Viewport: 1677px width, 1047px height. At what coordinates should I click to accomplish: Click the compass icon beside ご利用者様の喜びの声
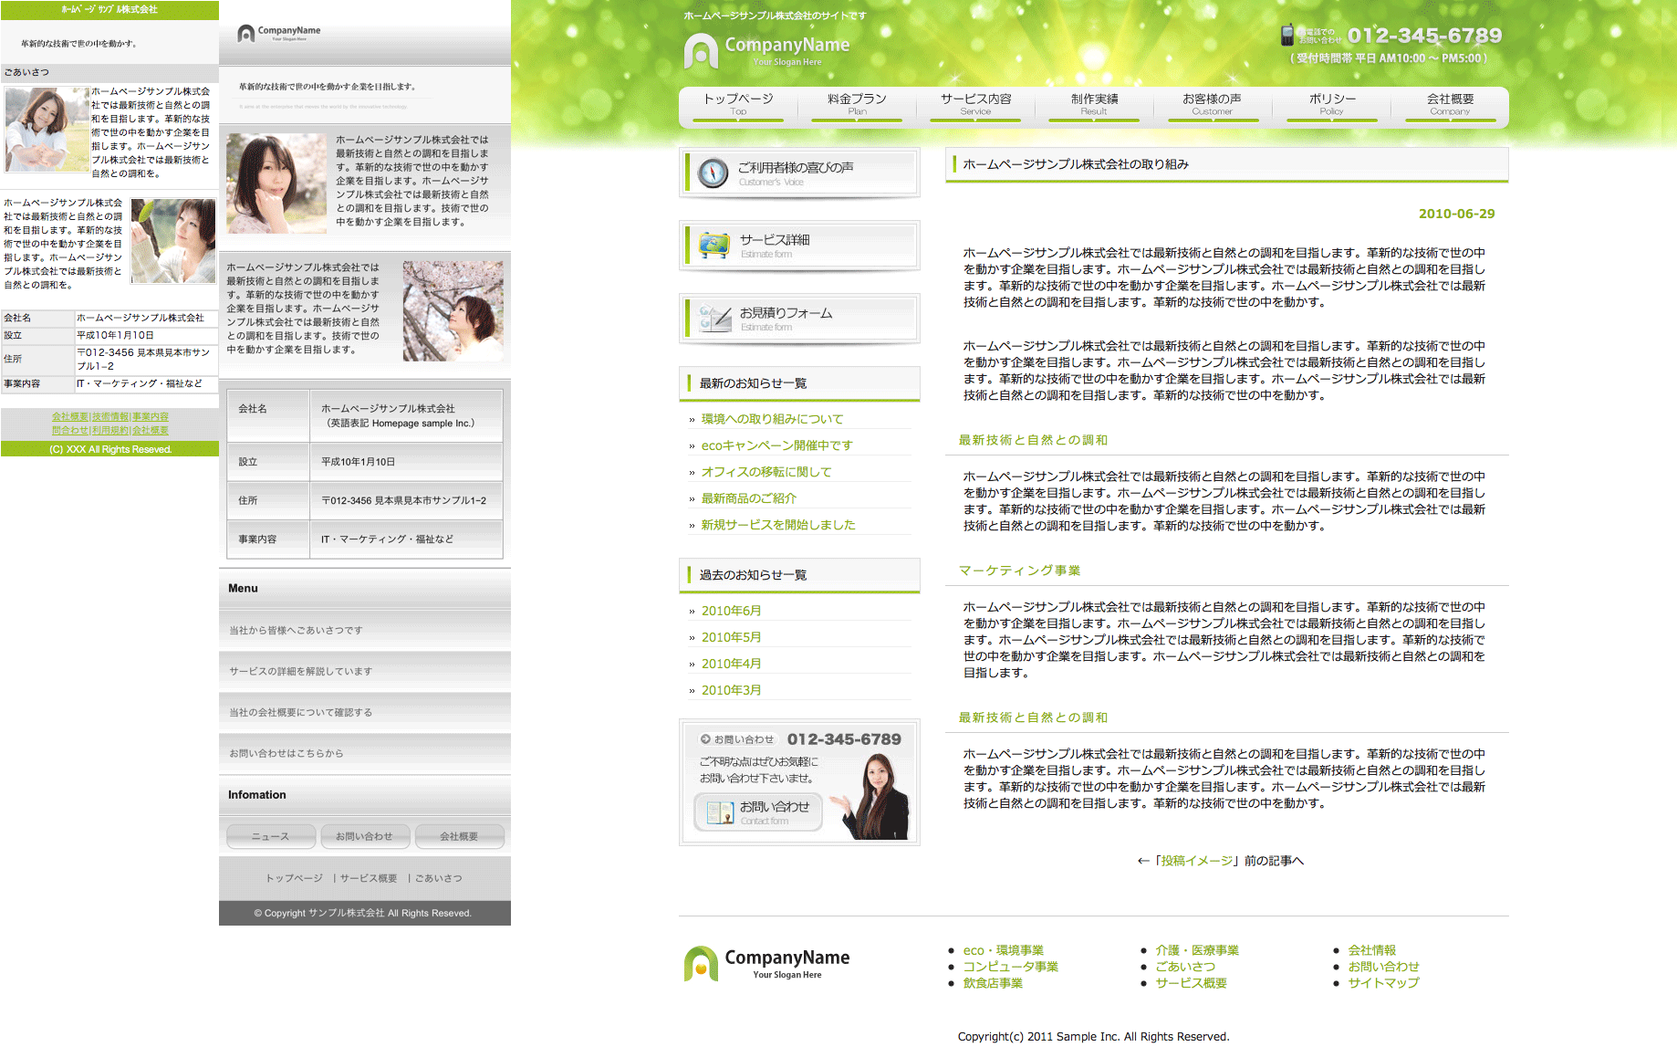[x=713, y=173]
